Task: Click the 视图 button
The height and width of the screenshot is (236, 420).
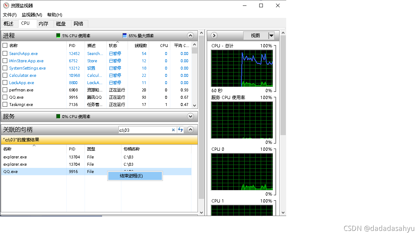Action: coord(256,36)
